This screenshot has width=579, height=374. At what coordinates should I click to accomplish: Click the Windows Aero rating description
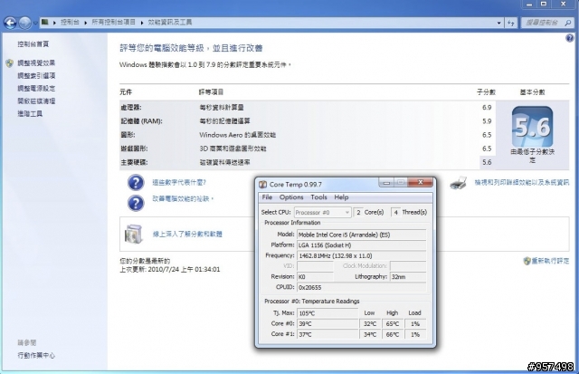237,135
